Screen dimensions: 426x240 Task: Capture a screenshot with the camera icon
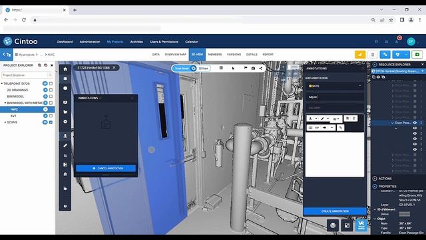pos(253,68)
